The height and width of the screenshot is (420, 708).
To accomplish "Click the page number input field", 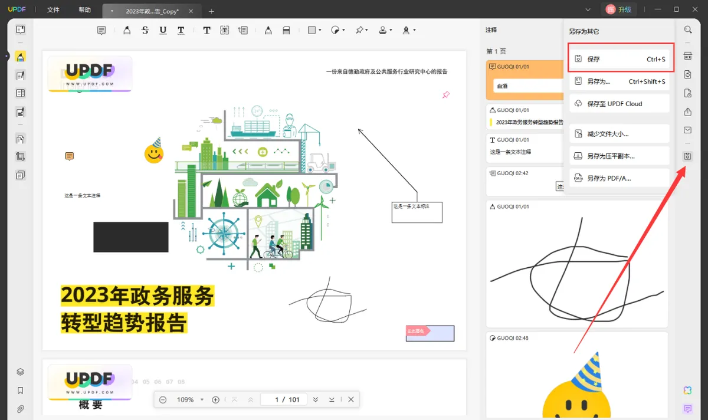I will pyautogui.click(x=283, y=400).
